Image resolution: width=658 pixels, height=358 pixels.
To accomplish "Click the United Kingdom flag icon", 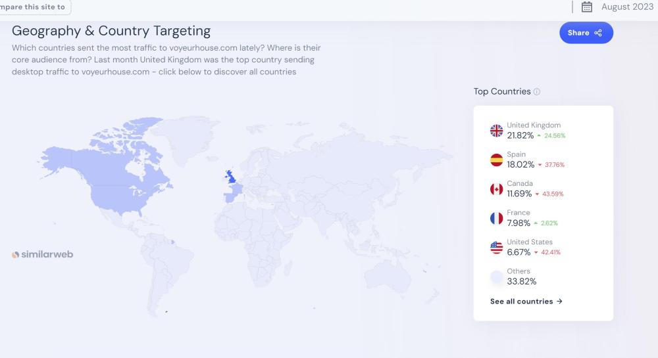I will [x=497, y=131].
